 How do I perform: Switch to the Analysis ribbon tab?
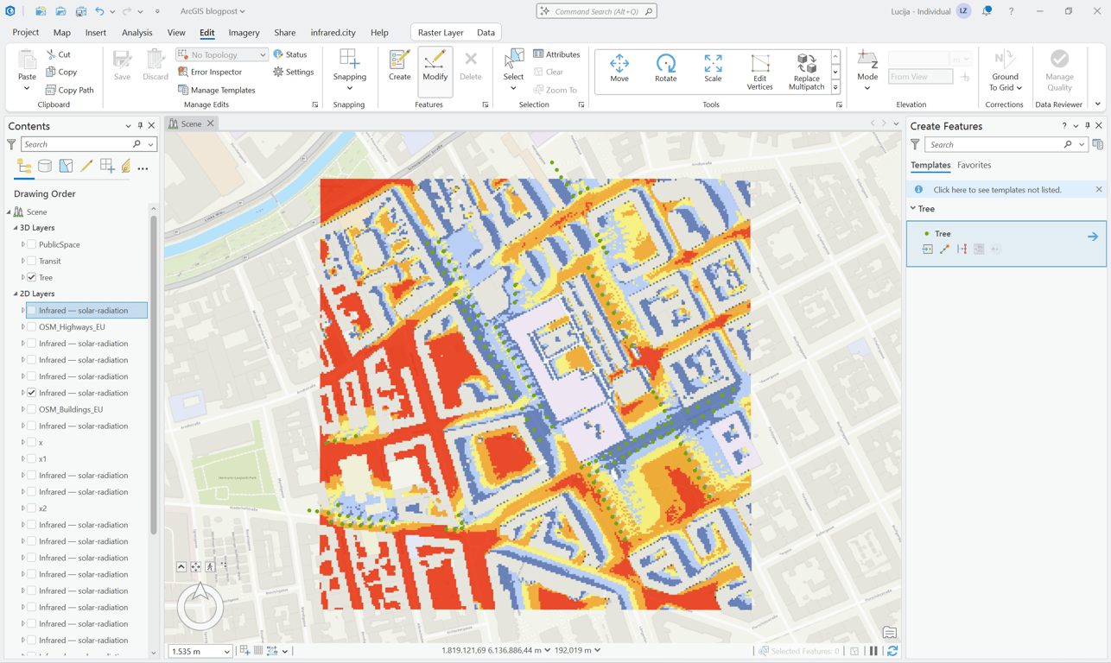tap(136, 33)
